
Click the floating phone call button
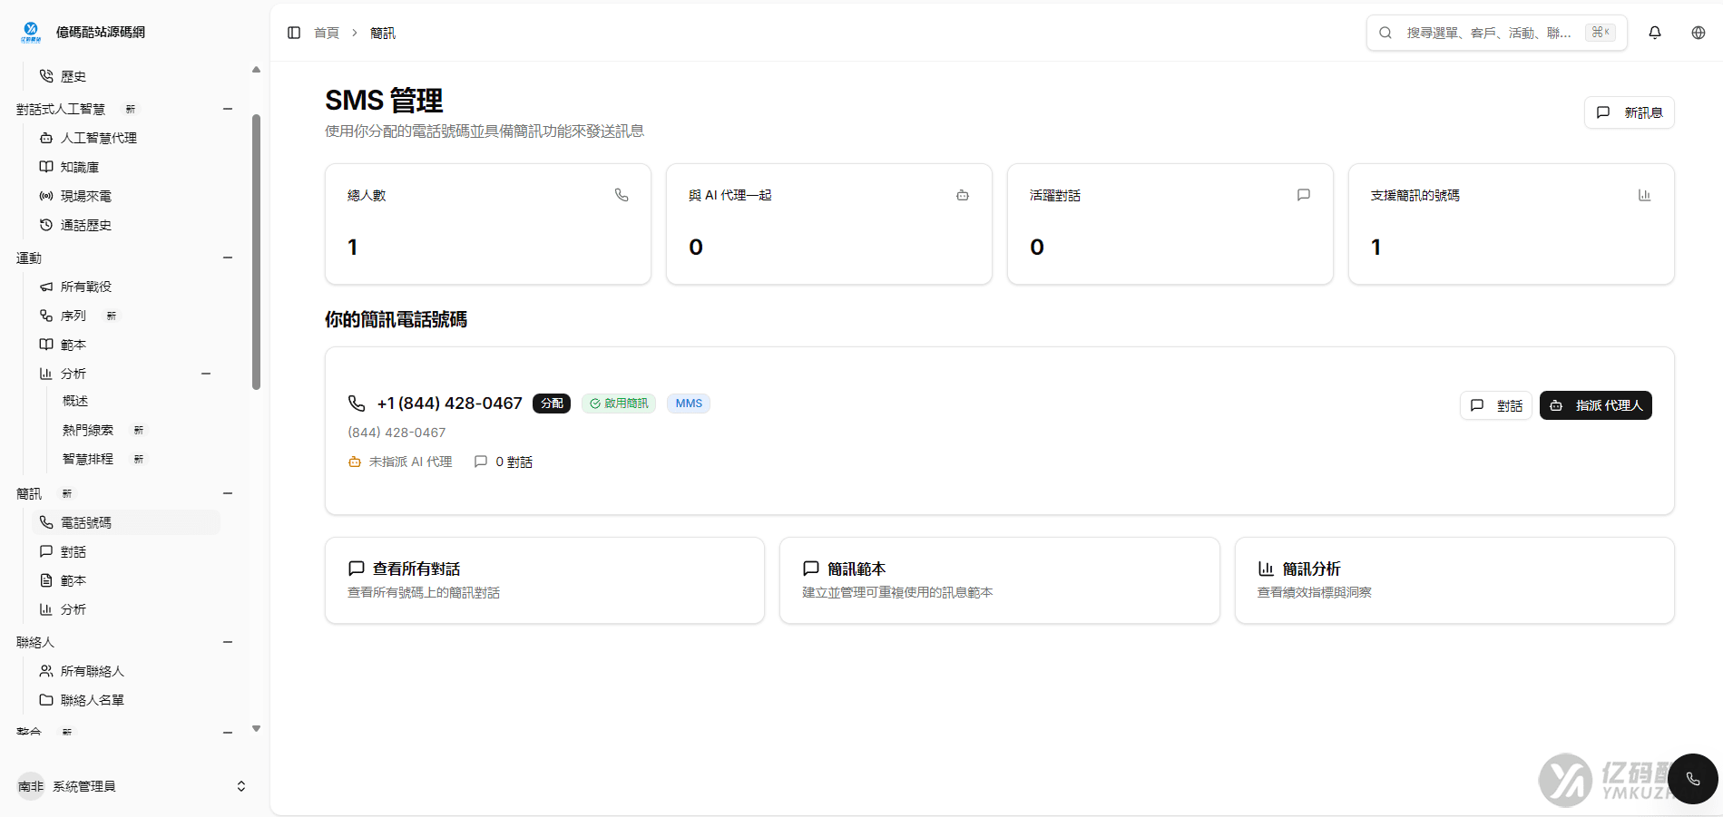click(1691, 779)
